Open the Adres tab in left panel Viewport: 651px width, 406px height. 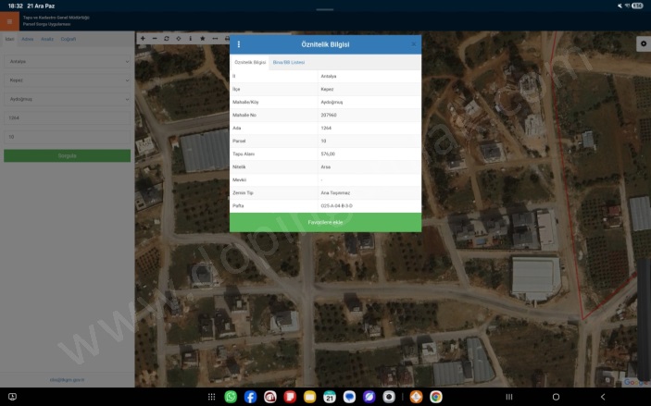[x=27, y=39]
